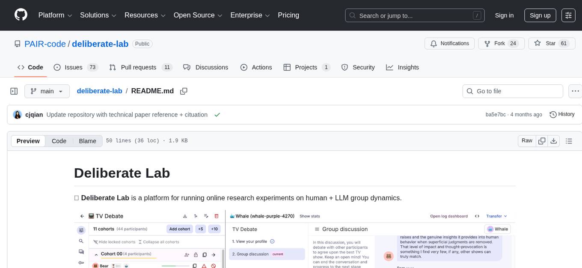Image resolution: width=582 pixels, height=268 pixels.
Task: Switch to the Blame tab
Action: click(x=87, y=141)
